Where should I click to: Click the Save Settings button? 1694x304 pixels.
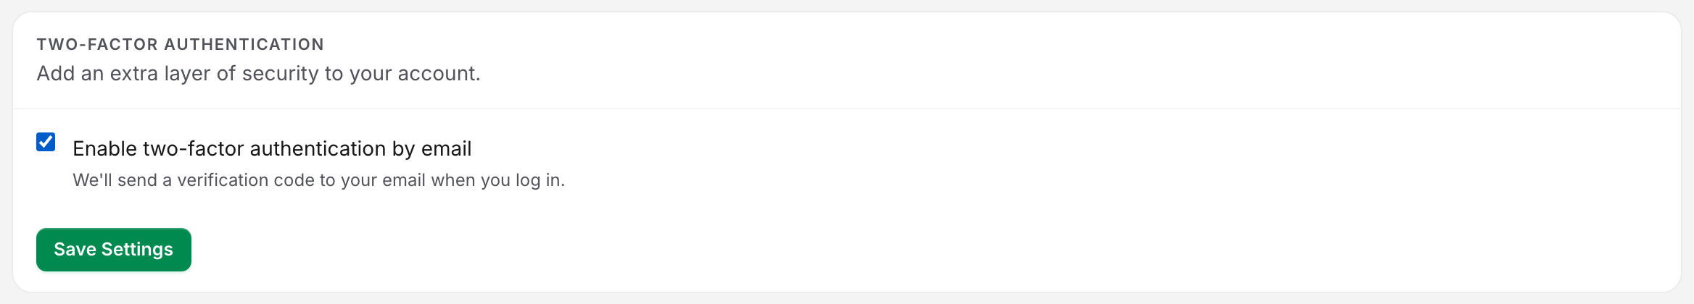coord(114,250)
